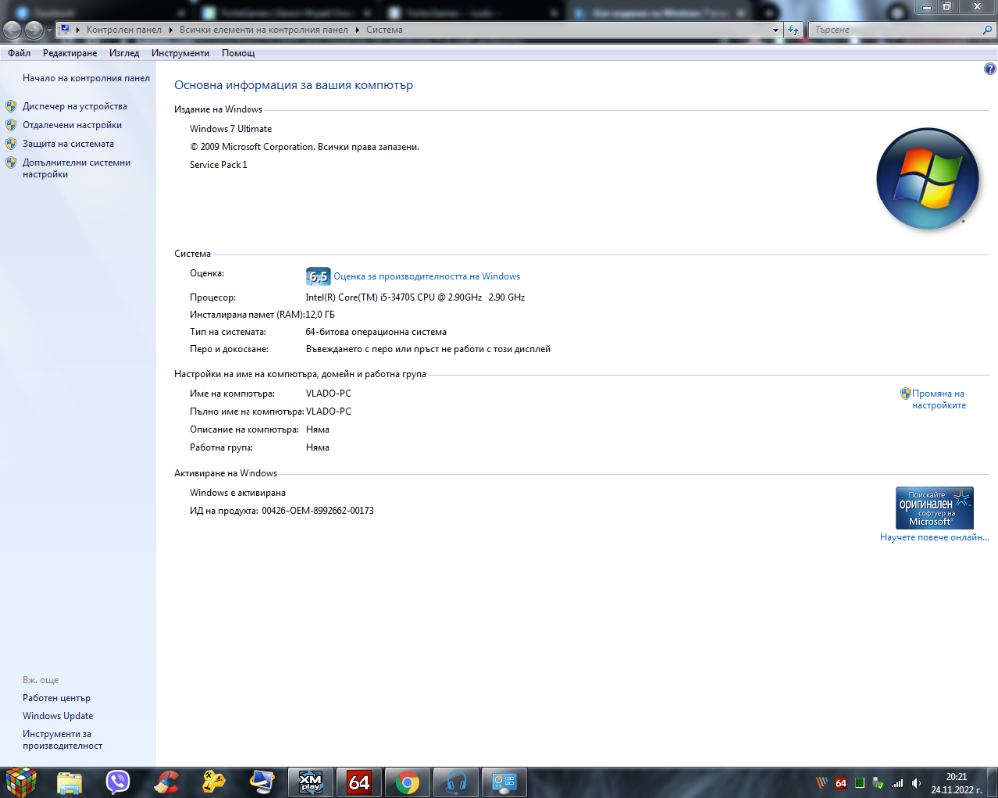Image resolution: width=998 pixels, height=798 pixels.
Task: Open the Файл menu
Action: pos(19,53)
